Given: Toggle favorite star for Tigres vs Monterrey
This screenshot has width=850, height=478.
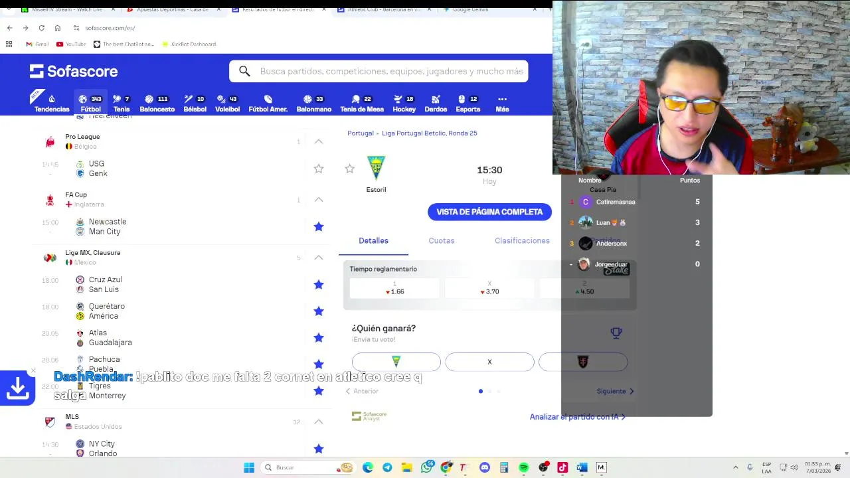Looking at the screenshot, I should point(319,390).
